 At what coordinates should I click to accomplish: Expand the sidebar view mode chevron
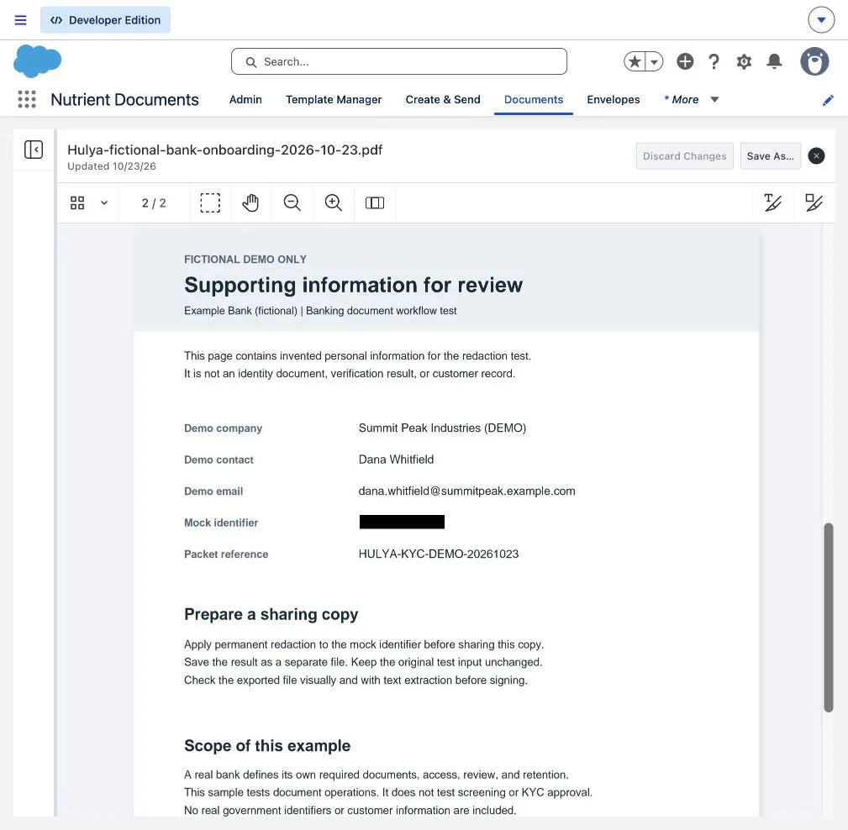pos(104,202)
